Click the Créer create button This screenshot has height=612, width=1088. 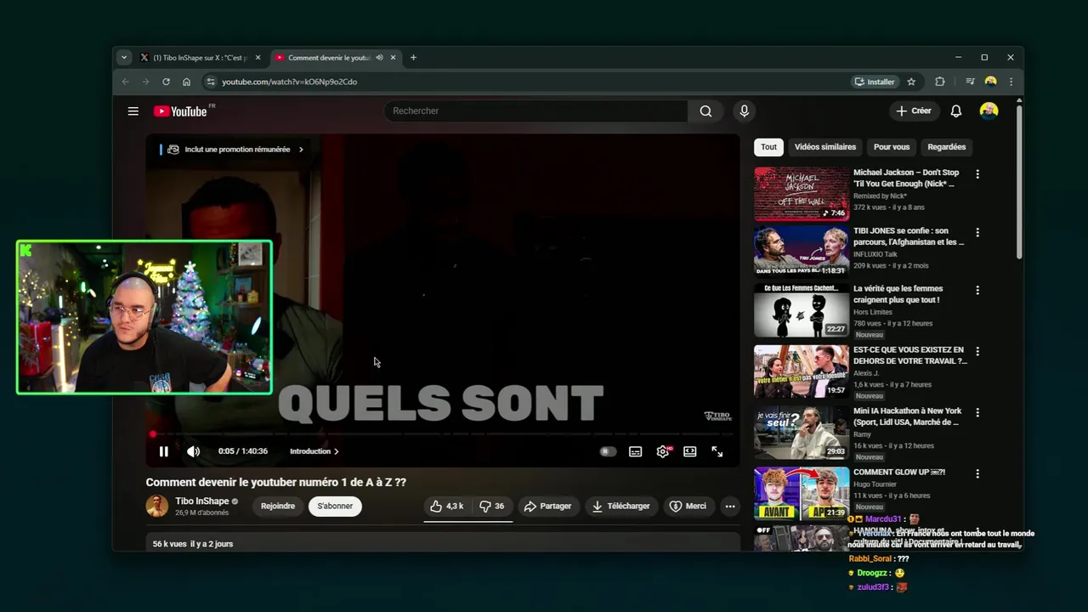(914, 111)
